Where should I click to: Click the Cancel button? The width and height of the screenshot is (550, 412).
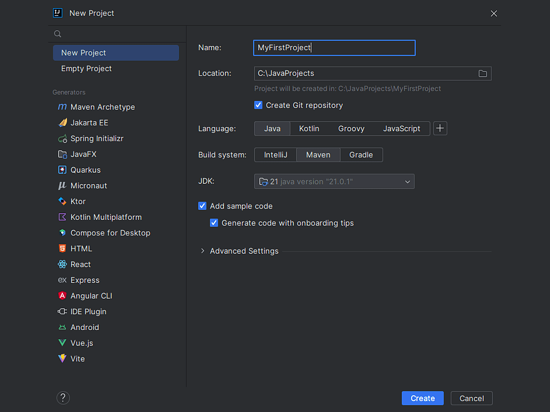472,398
